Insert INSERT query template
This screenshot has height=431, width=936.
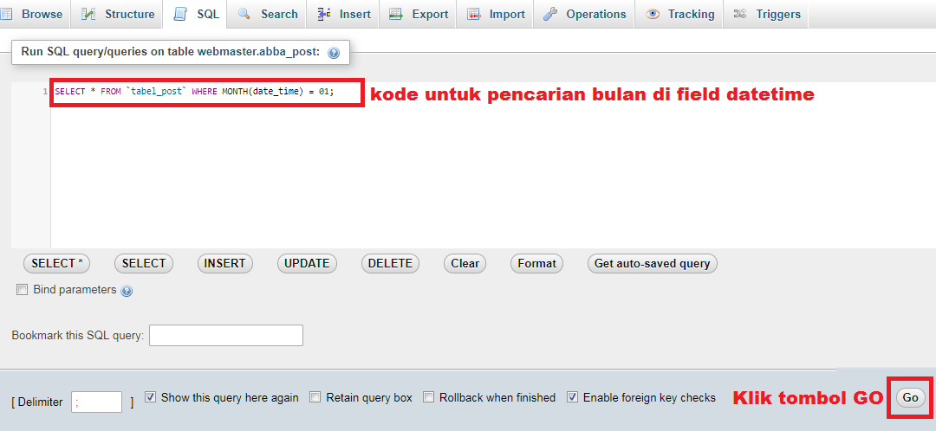[225, 263]
